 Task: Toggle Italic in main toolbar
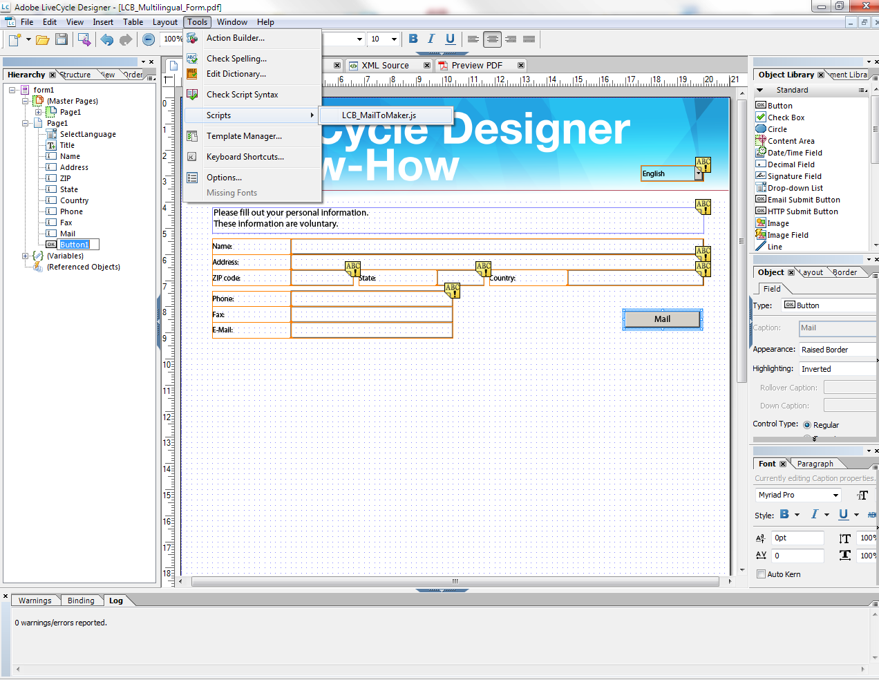tap(431, 39)
